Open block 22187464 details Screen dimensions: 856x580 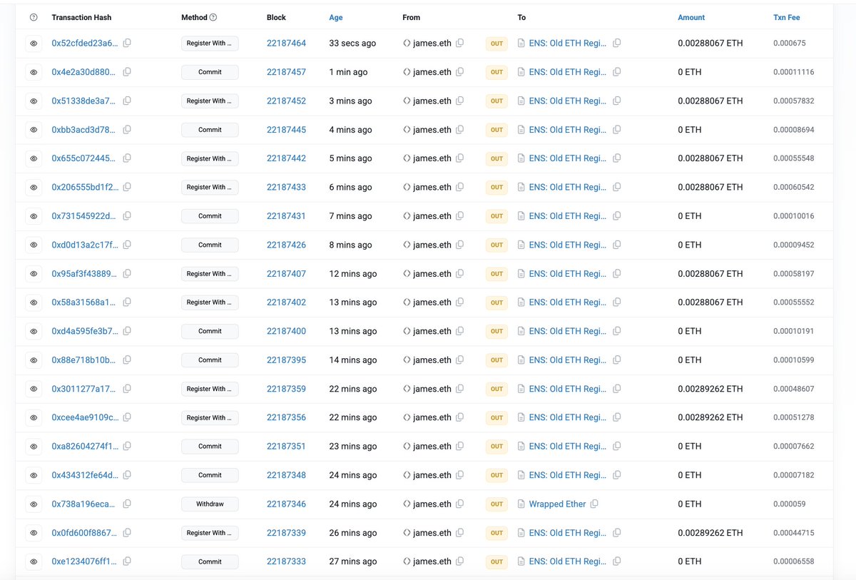pos(286,43)
